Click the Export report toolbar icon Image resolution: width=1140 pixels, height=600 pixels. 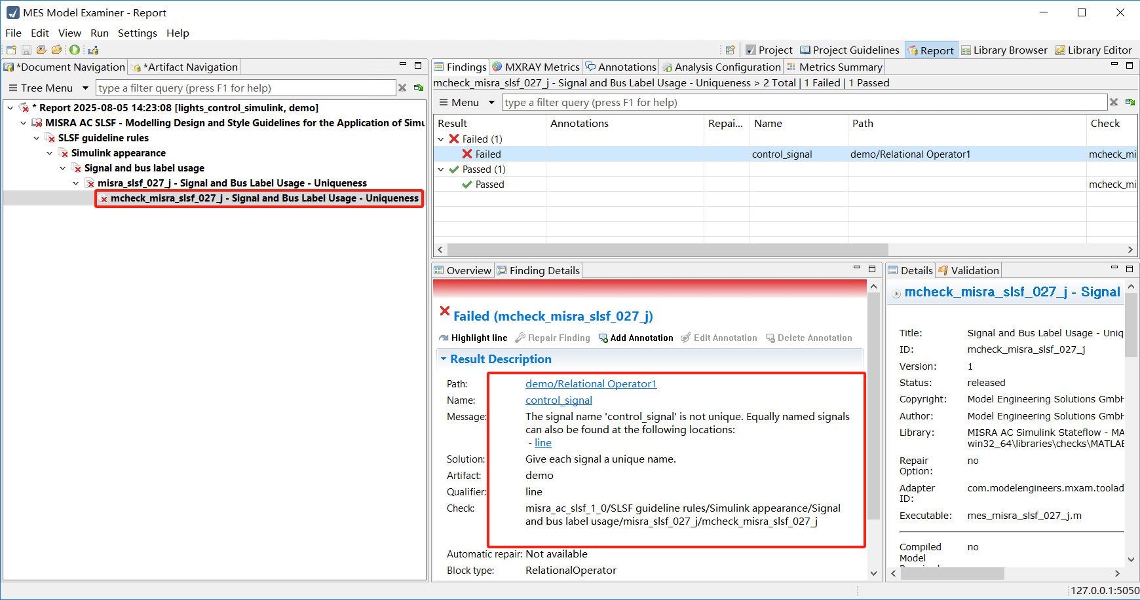(x=93, y=50)
